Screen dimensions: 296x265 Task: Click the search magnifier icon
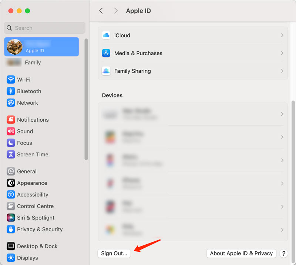pos(9,28)
